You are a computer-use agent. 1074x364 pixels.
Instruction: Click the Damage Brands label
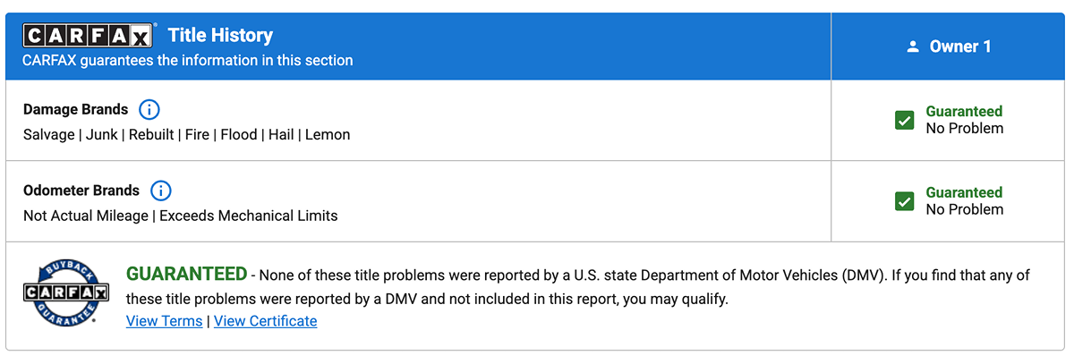point(75,110)
